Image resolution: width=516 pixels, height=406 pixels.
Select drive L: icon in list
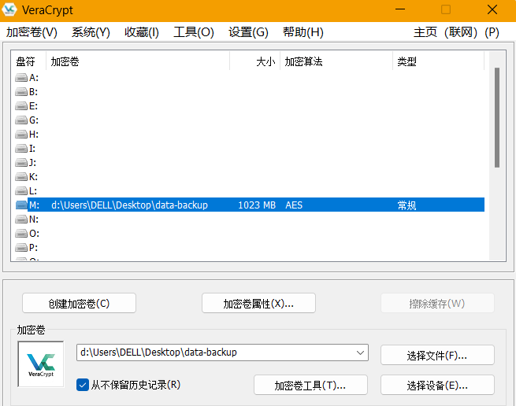21,191
